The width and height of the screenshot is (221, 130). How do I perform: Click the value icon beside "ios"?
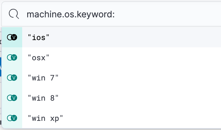(12, 37)
